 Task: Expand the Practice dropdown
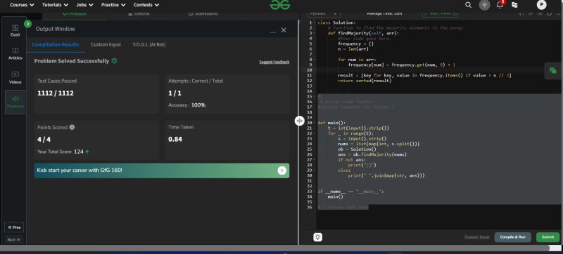pyautogui.click(x=113, y=5)
